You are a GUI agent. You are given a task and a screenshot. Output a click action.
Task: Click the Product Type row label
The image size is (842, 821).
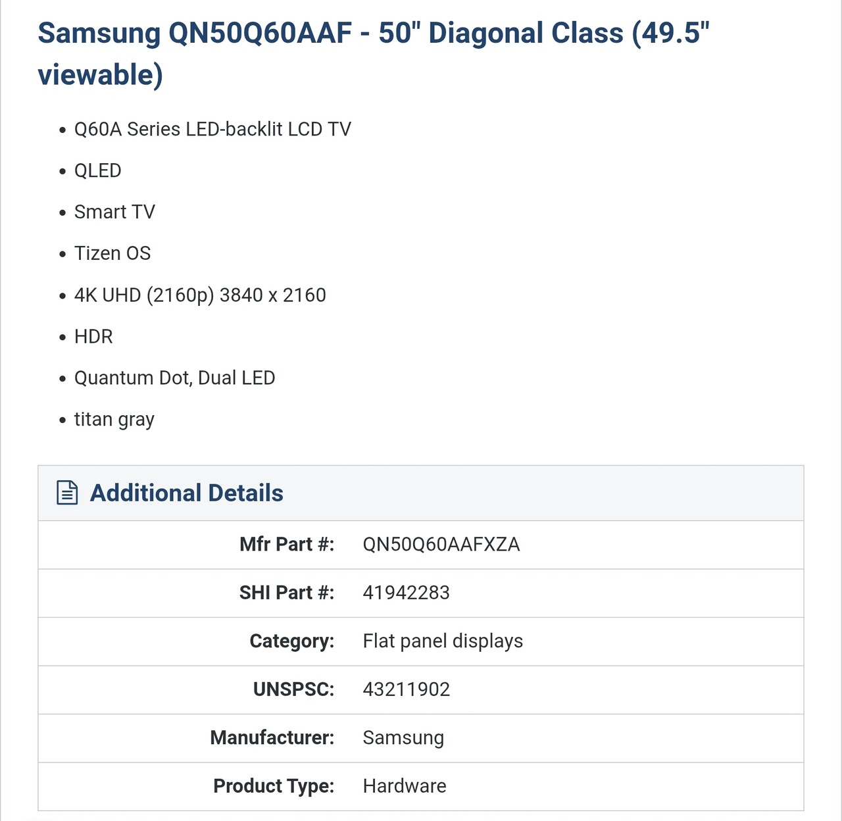[274, 786]
